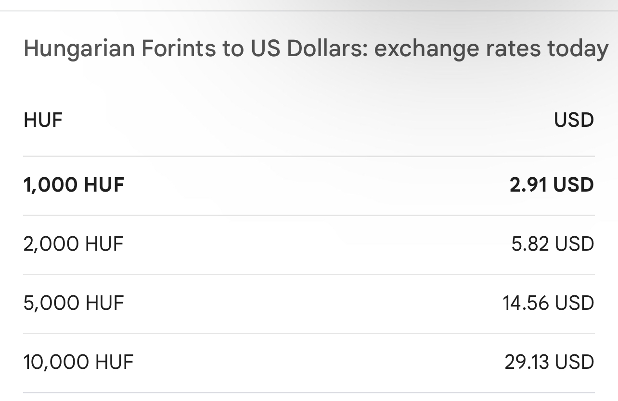Select the HUF column header
618x401 pixels.
(x=43, y=120)
